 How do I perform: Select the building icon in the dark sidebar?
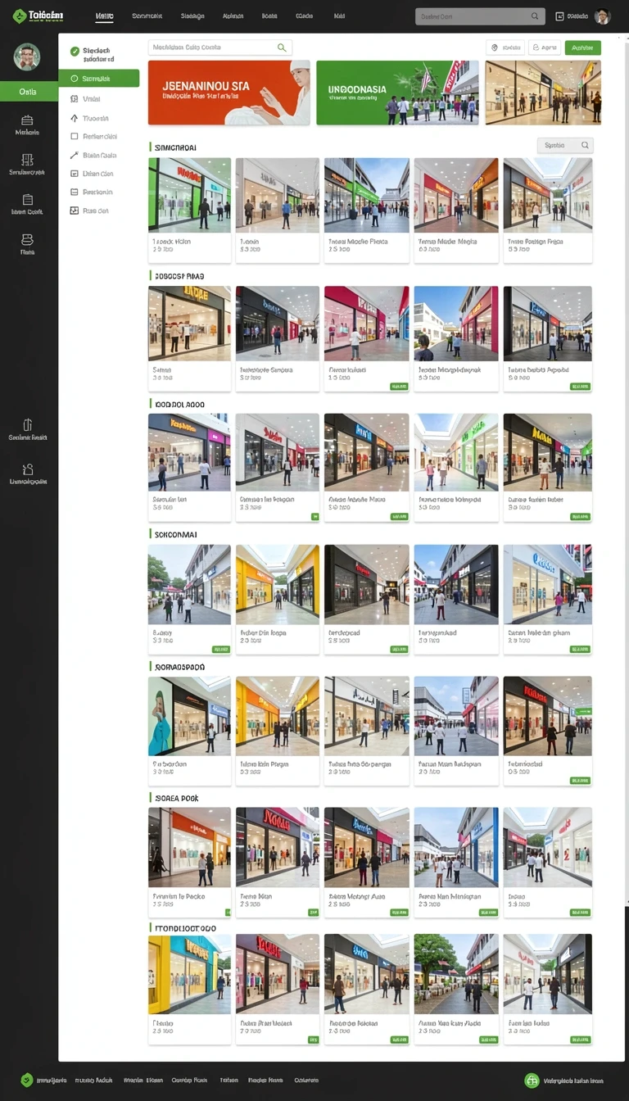point(27,160)
